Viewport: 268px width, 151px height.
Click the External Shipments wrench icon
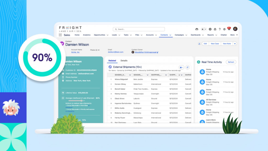110,67
